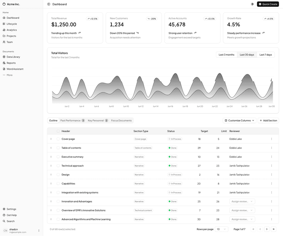Open Assign reviewer for Innovation and Advantages

[x=242, y=201]
